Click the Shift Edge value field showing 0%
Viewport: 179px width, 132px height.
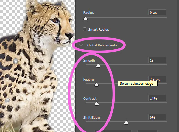click(x=157, y=117)
